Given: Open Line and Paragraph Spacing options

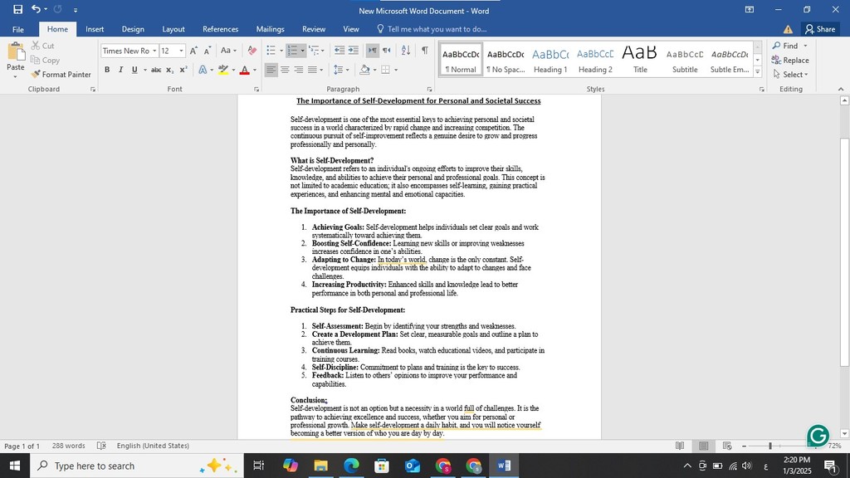Looking at the screenshot, I should (339, 70).
